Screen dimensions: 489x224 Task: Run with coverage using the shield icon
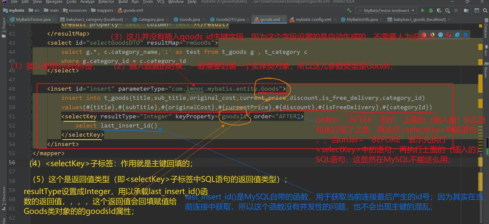[439, 10]
